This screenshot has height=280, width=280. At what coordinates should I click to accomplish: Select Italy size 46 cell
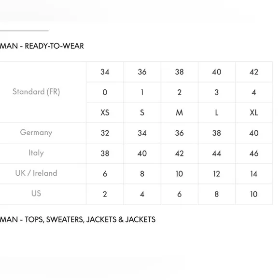pos(254,153)
